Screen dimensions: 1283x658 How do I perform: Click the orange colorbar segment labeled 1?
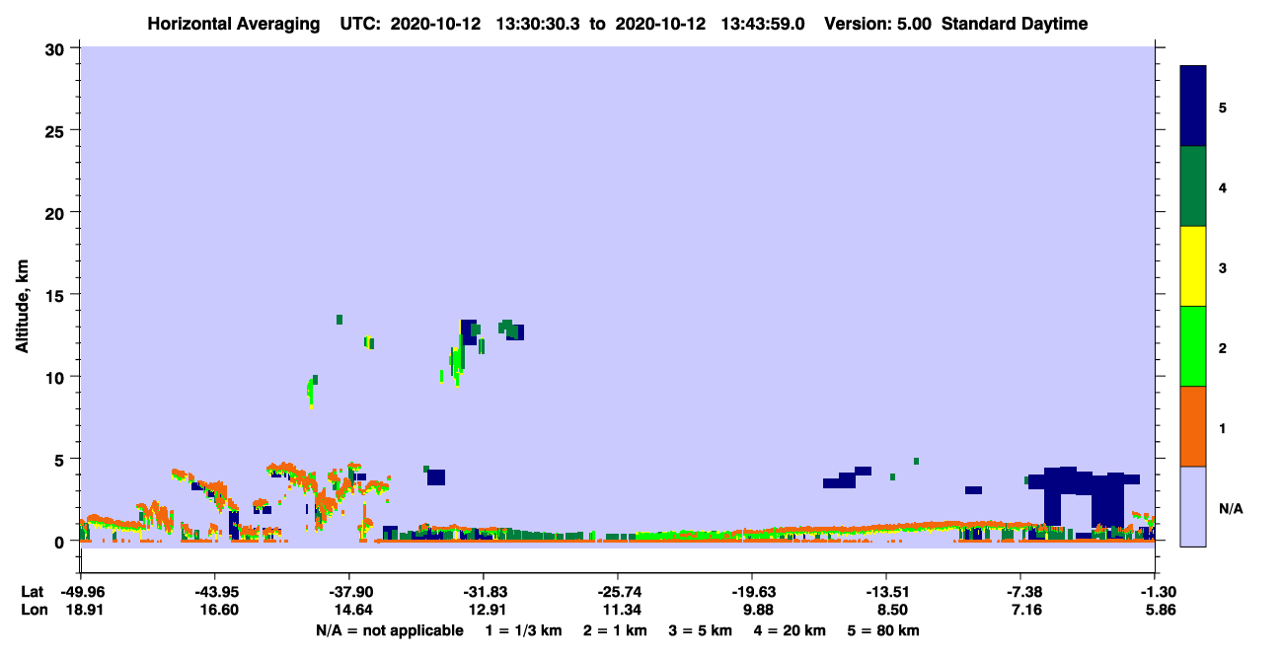point(1193,426)
